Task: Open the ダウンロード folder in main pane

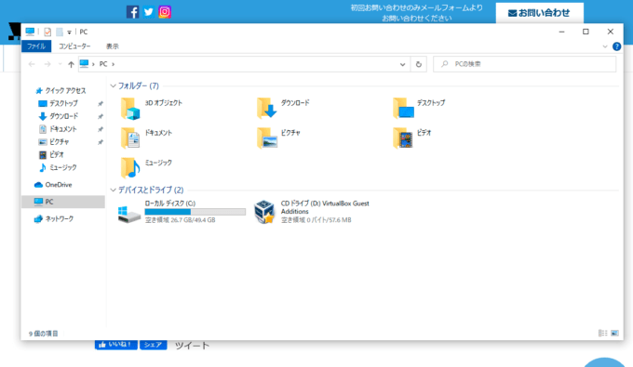Action: click(x=283, y=109)
